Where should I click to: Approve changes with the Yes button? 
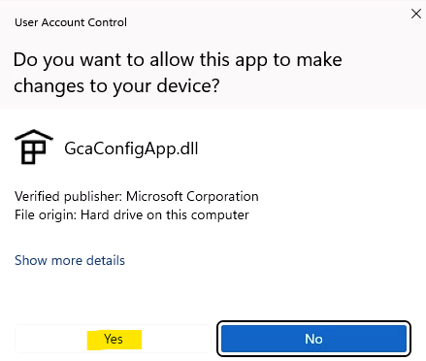click(x=113, y=339)
